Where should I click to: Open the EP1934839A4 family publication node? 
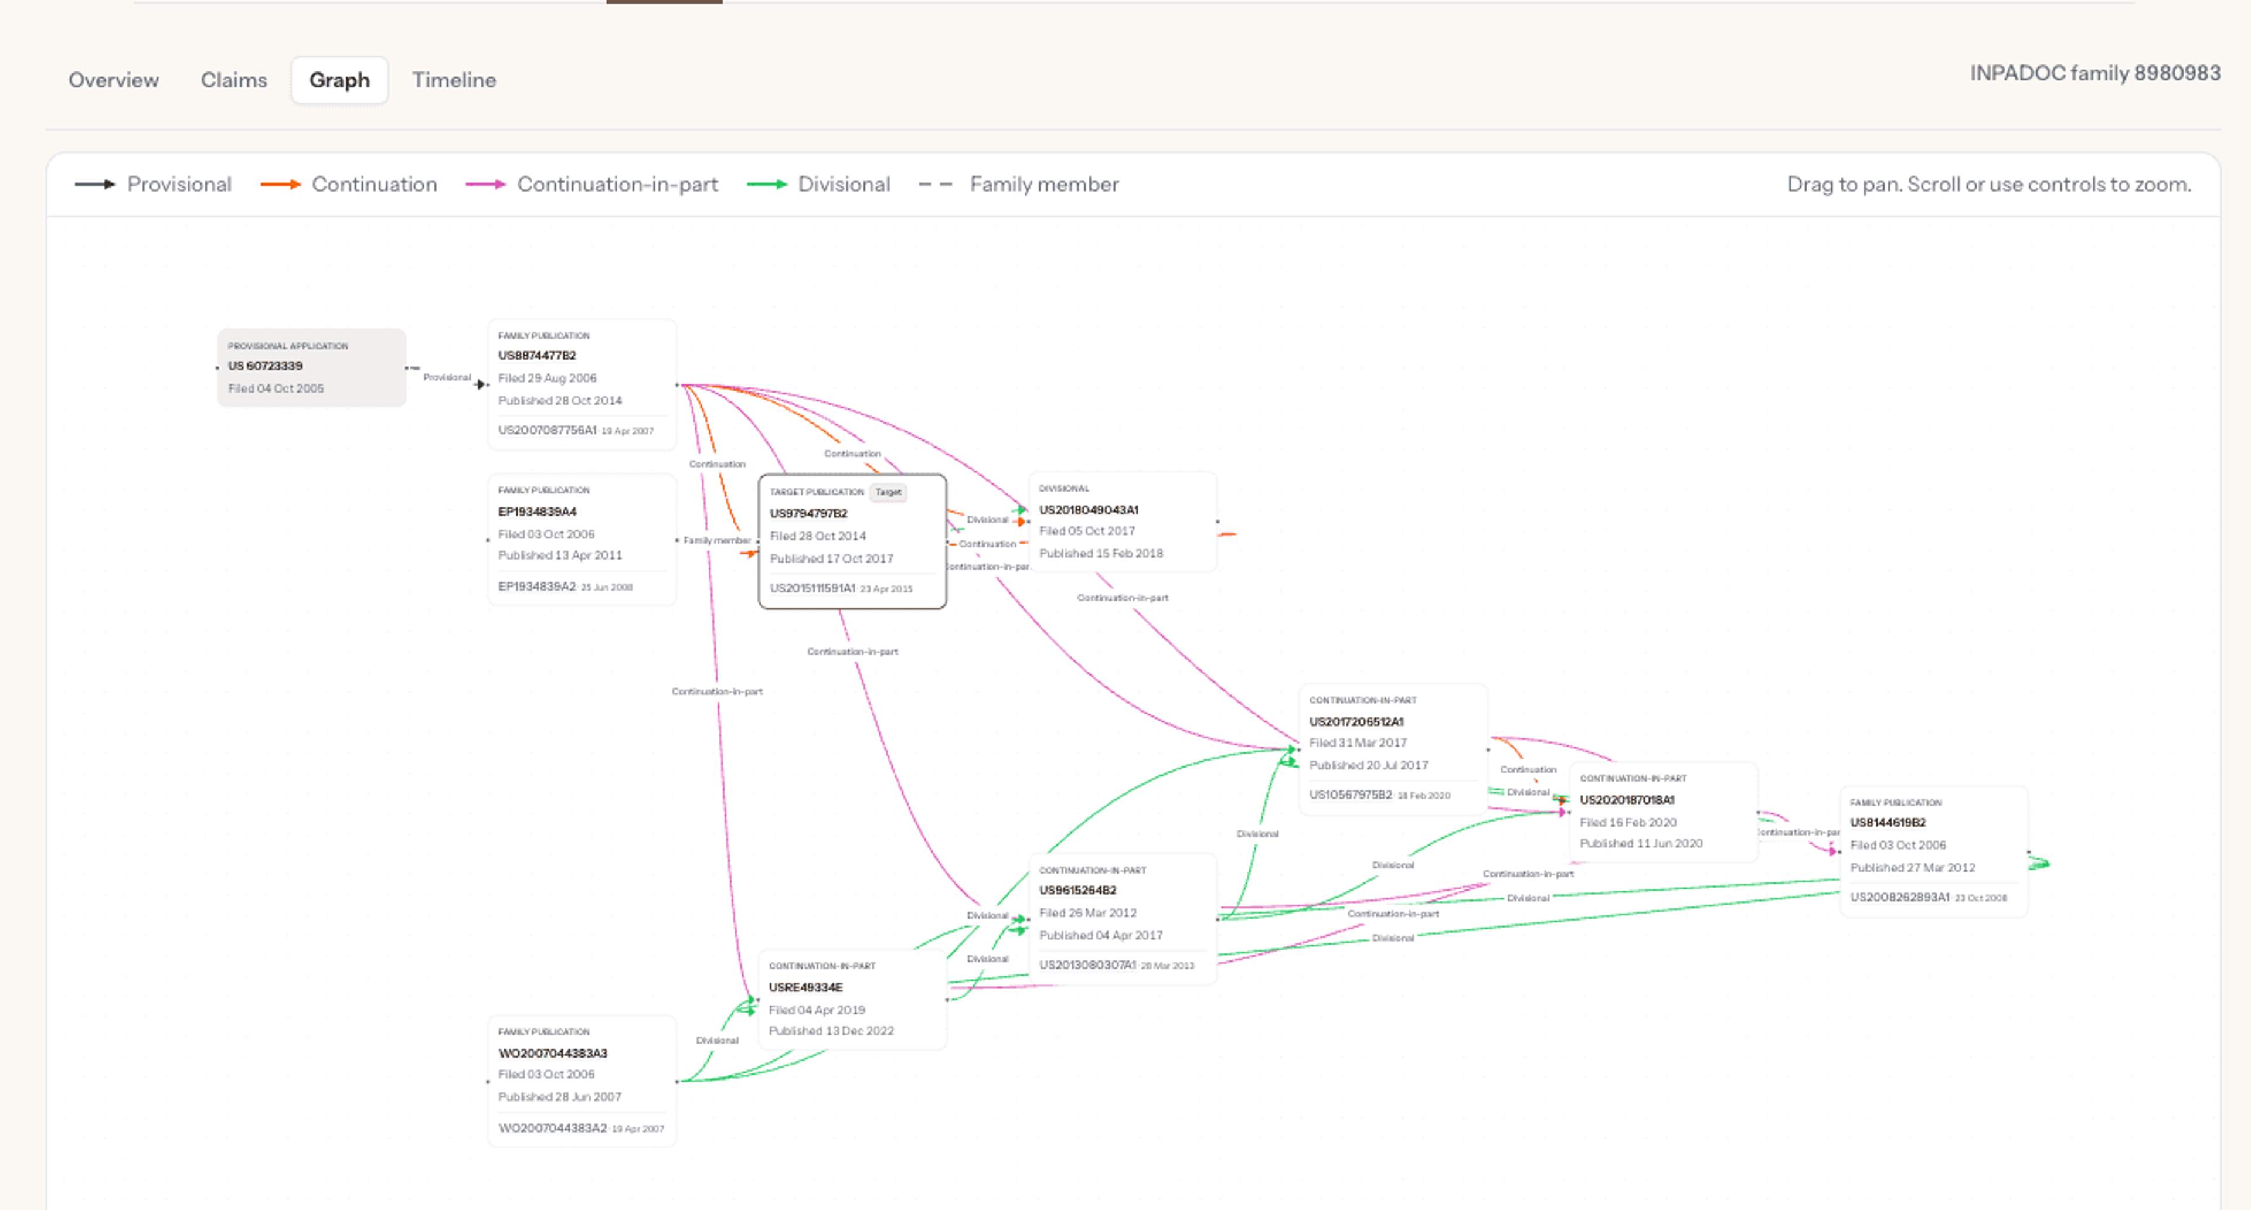[x=581, y=539]
